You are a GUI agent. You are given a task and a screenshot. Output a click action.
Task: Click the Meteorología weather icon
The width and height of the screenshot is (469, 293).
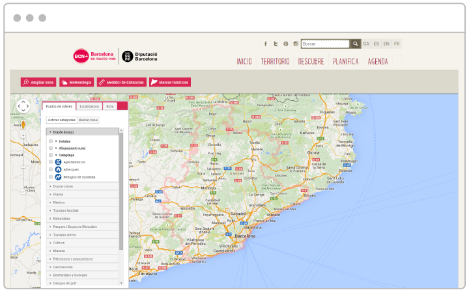point(64,82)
